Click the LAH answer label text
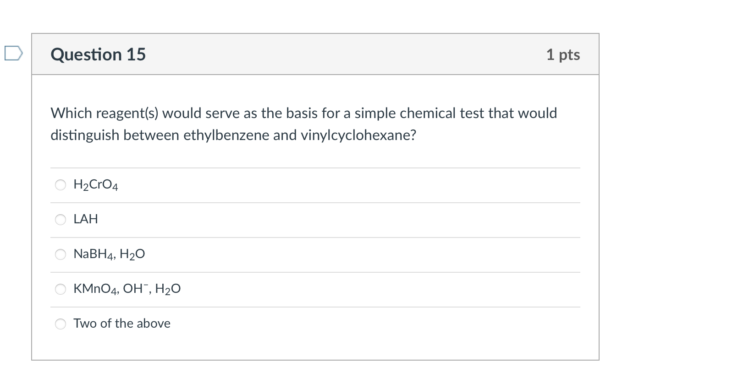The width and height of the screenshot is (738, 367). coord(86,219)
